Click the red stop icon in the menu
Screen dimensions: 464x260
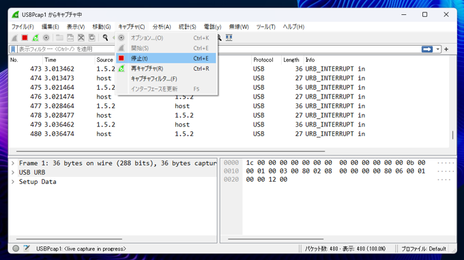(121, 59)
